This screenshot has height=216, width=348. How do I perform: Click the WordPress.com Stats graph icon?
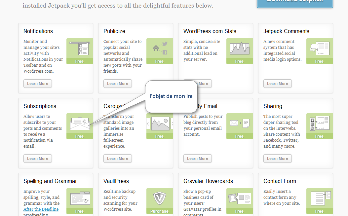point(240,48)
